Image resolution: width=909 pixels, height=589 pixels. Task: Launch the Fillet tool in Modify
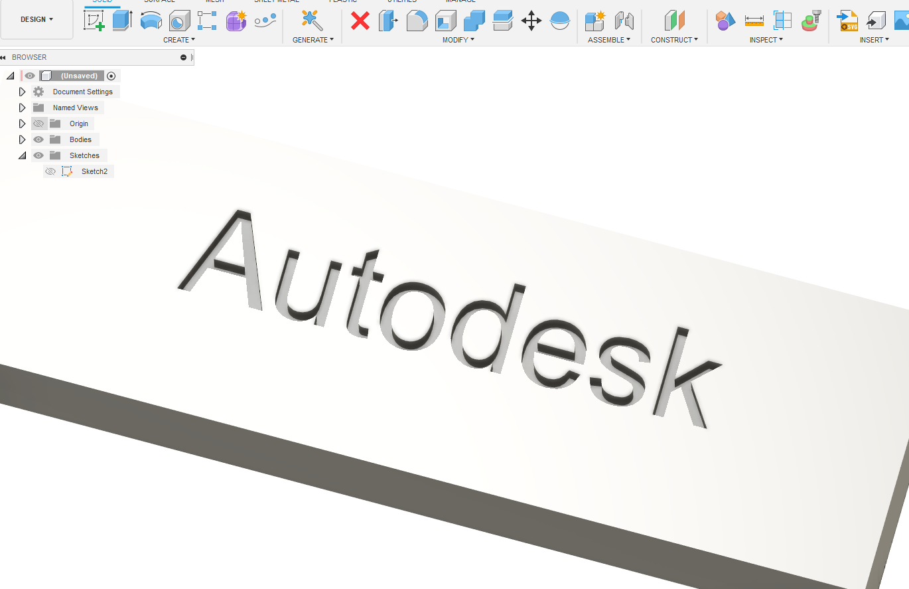417,21
